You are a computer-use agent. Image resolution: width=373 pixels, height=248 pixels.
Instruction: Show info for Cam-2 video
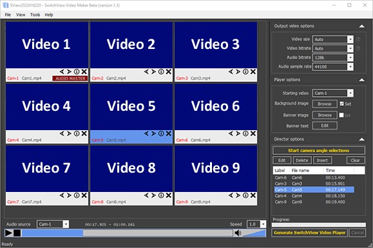click(161, 72)
